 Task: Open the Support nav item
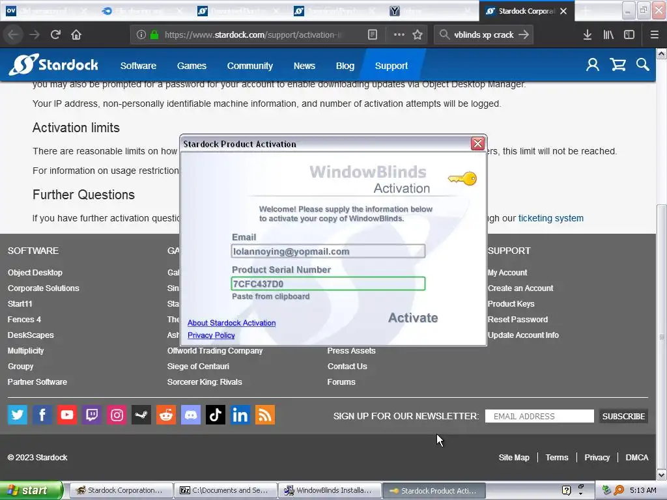(391, 66)
